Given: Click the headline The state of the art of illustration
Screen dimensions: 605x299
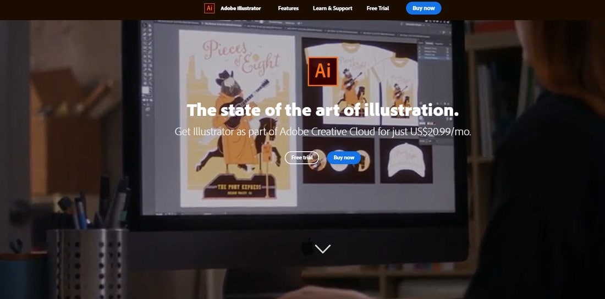Looking at the screenshot, I should 322,110.
